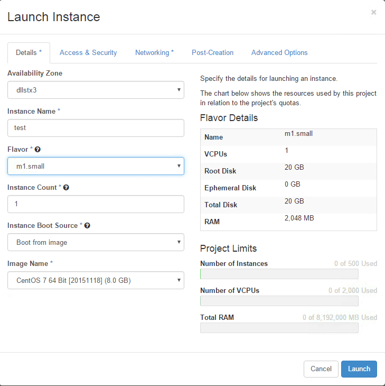Click the Instance Name text field
The height and width of the screenshot is (386, 385).
click(x=96, y=128)
